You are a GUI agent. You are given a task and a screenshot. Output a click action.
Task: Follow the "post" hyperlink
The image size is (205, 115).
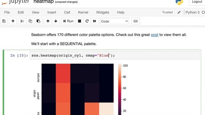click(x=154, y=35)
